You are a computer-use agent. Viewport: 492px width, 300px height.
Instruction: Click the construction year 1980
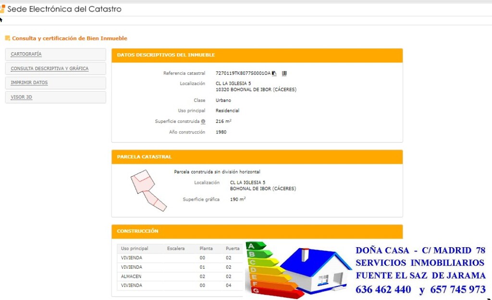pyautogui.click(x=221, y=132)
